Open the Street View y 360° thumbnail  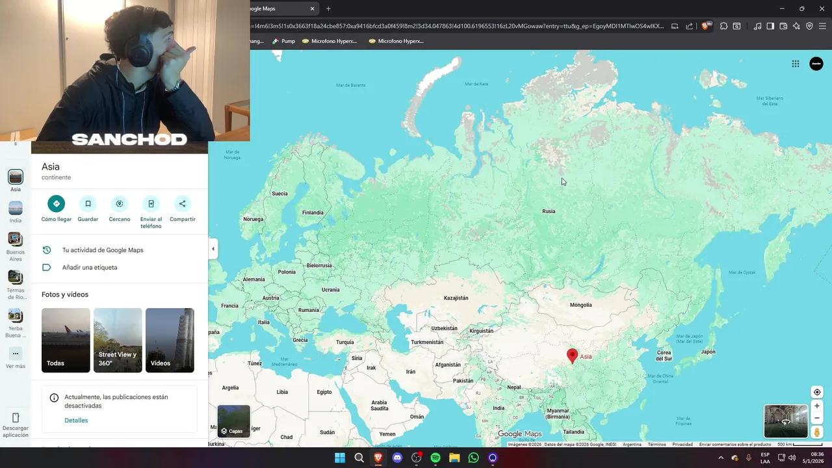pyautogui.click(x=118, y=340)
